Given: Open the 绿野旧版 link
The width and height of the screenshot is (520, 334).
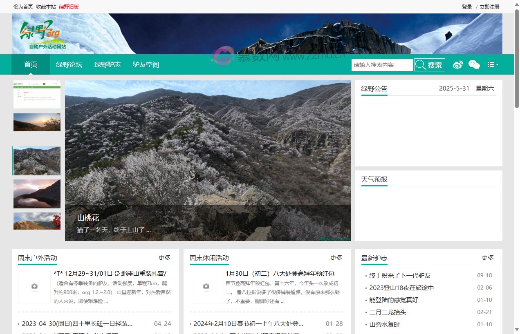Looking at the screenshot, I should coord(69,7).
